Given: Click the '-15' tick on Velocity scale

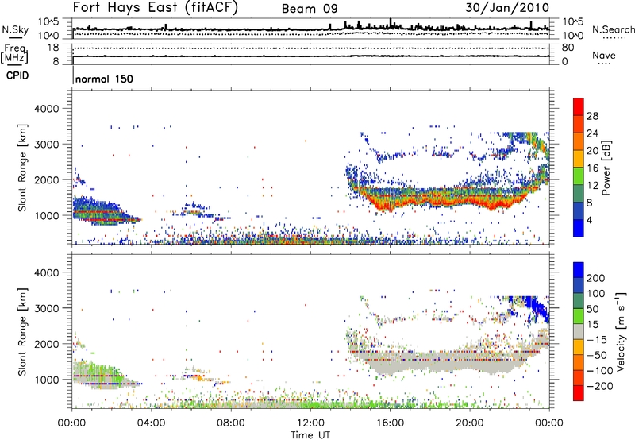Looking at the screenshot, I should pyautogui.click(x=597, y=339).
